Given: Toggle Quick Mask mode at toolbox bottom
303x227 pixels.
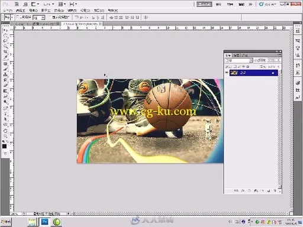Looking at the screenshot, I should point(5,154).
